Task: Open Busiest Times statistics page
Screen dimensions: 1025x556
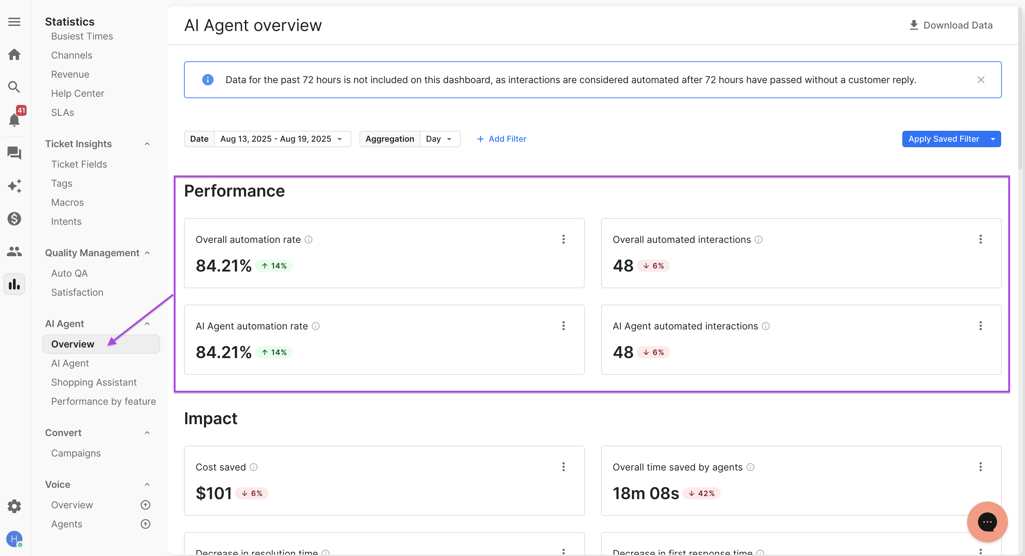Action: [x=82, y=36]
